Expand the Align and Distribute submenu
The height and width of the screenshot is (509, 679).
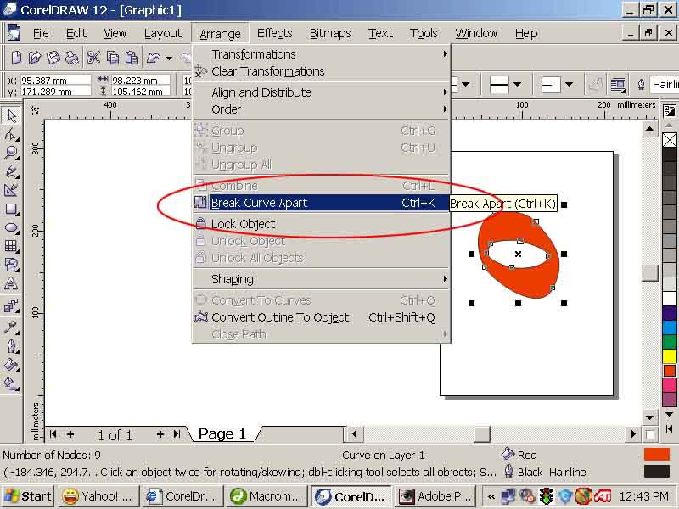click(x=322, y=92)
